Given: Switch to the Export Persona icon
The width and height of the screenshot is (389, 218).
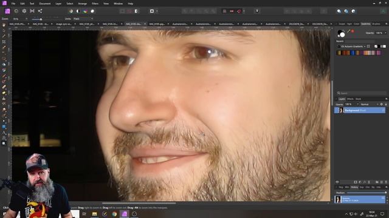Looking at the screenshot, I should (40, 11).
